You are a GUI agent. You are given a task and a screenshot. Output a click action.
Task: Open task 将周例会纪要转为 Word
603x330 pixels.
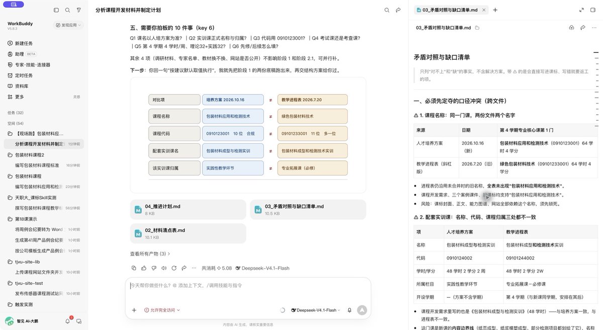[44, 229]
